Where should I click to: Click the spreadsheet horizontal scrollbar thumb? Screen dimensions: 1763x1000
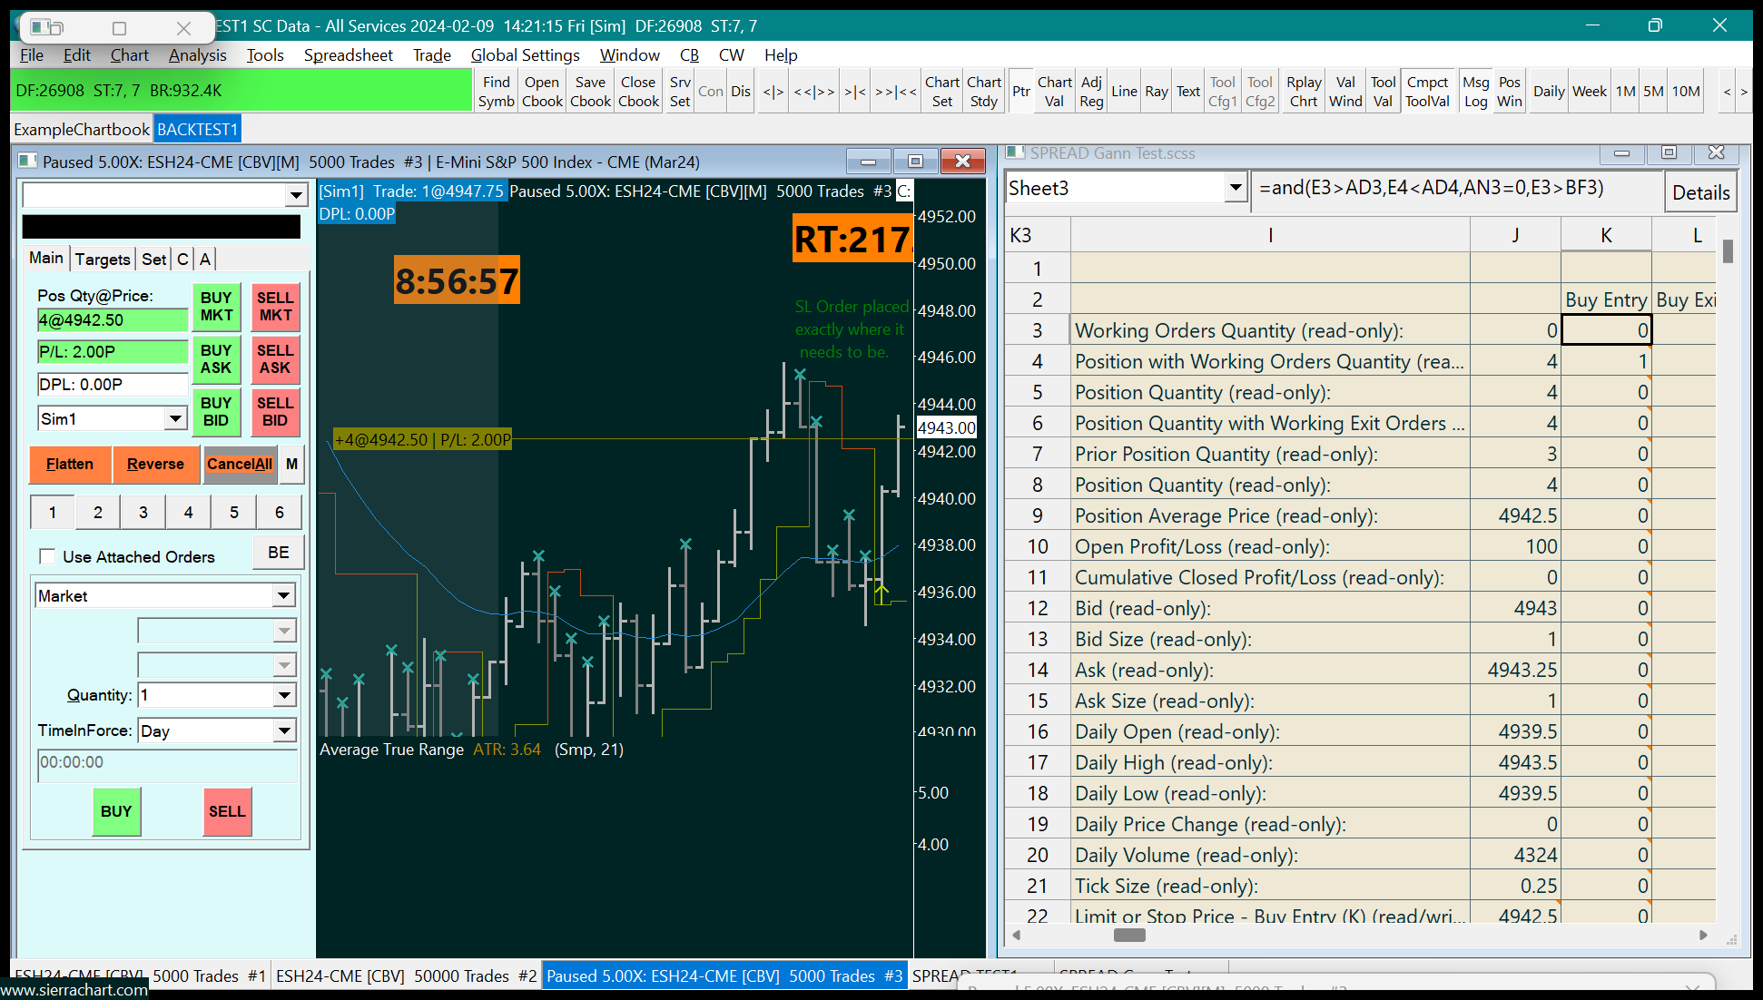[1129, 935]
